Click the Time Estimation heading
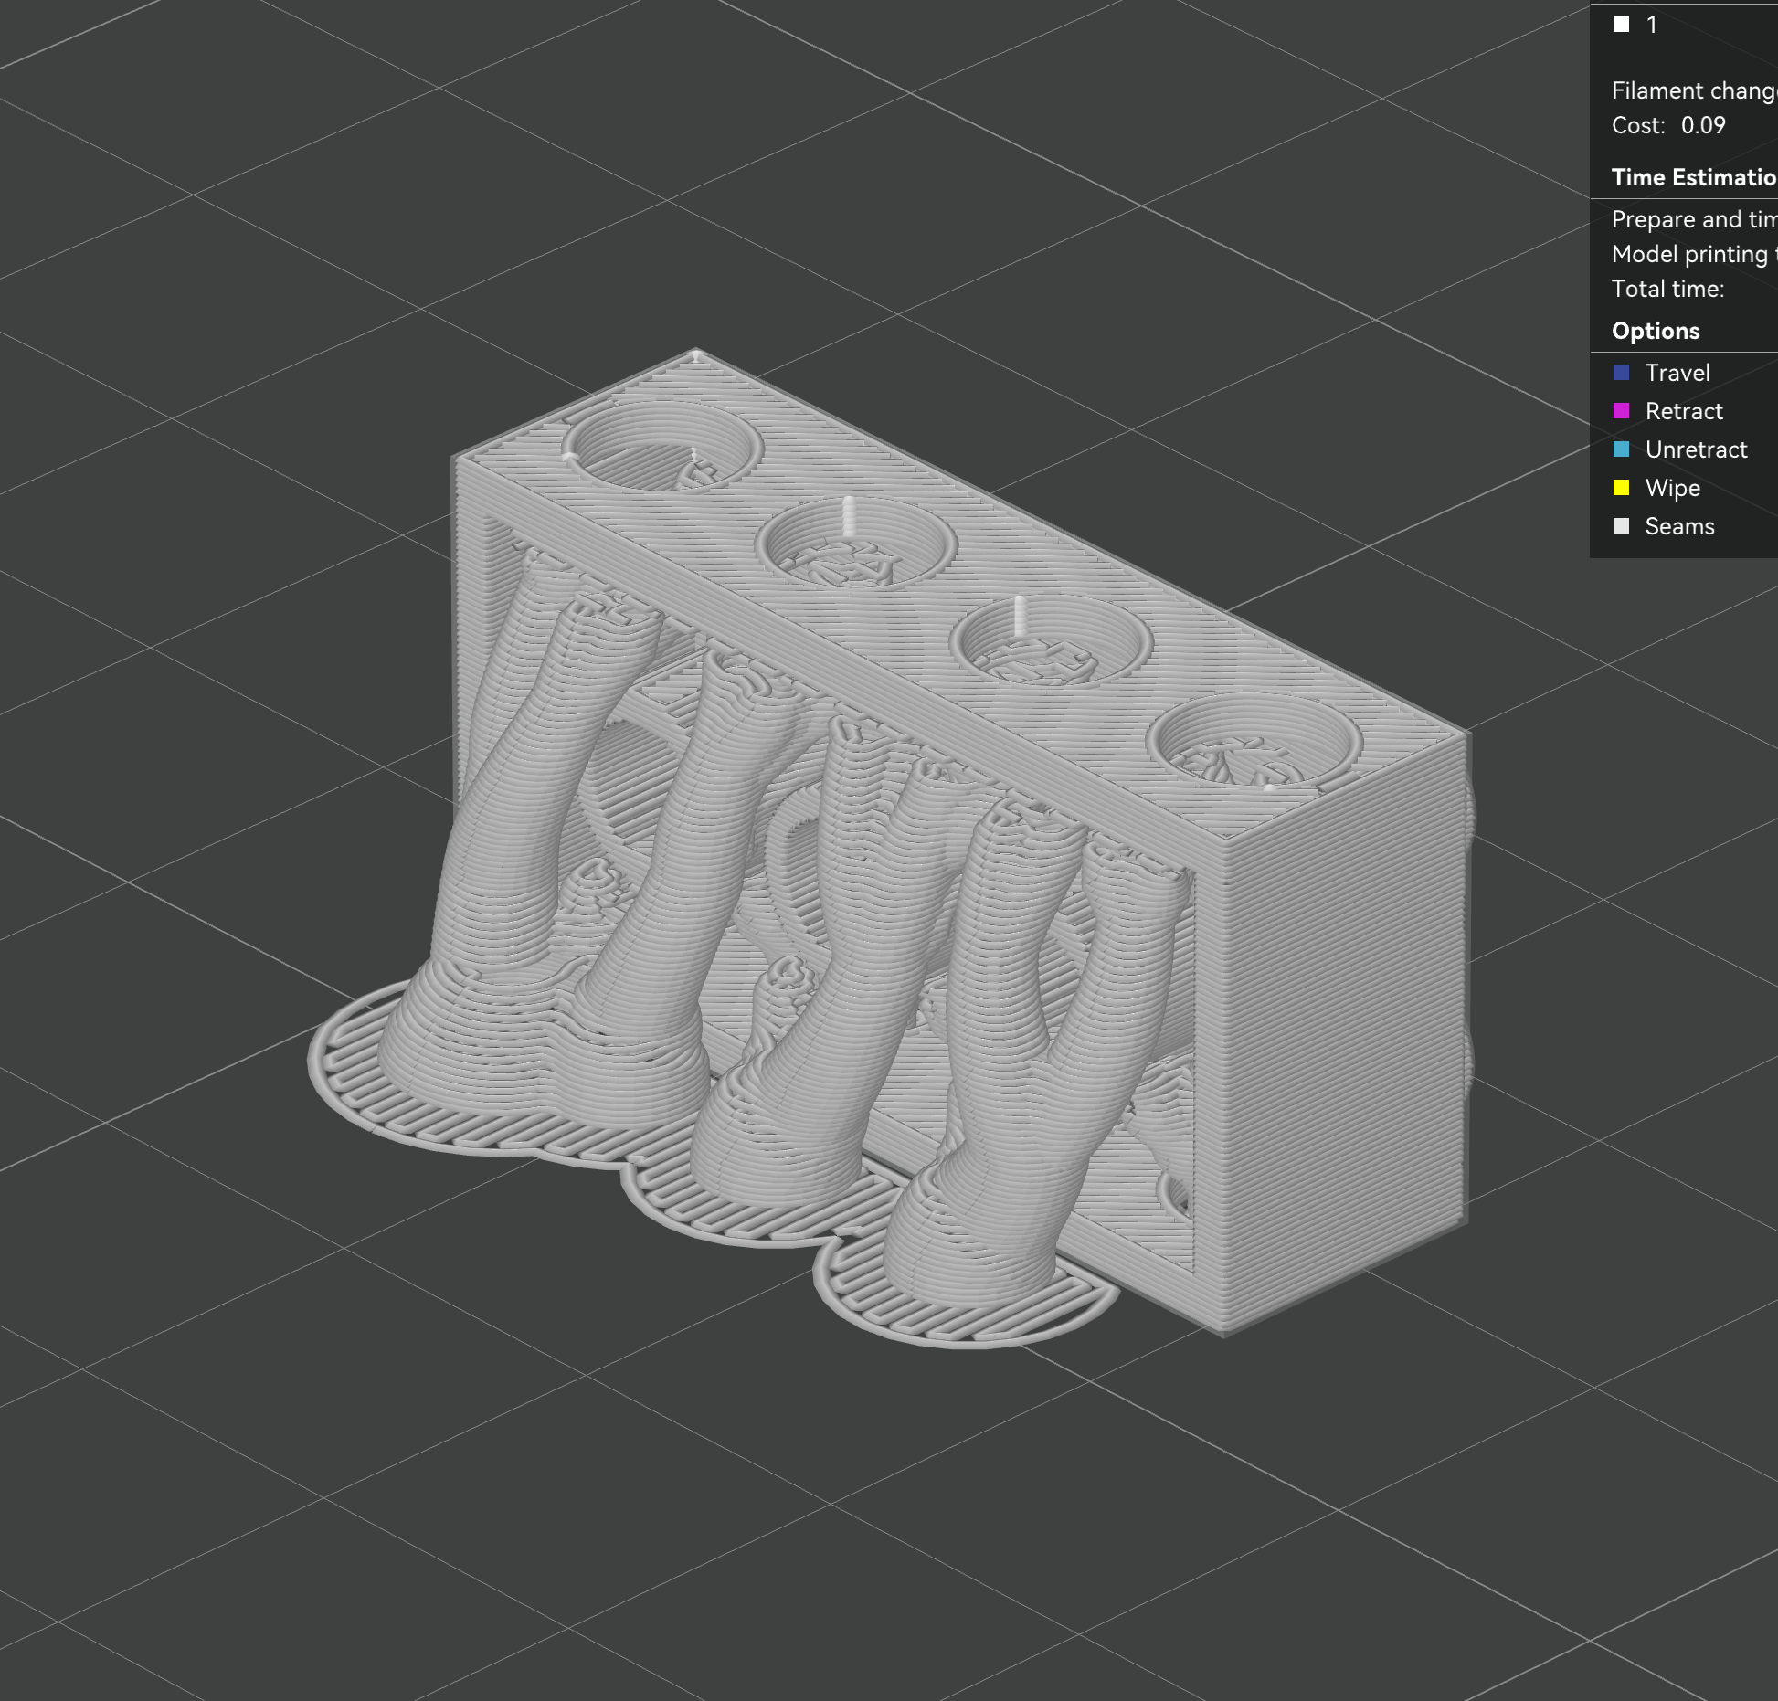The width and height of the screenshot is (1778, 1701). (x=1694, y=177)
